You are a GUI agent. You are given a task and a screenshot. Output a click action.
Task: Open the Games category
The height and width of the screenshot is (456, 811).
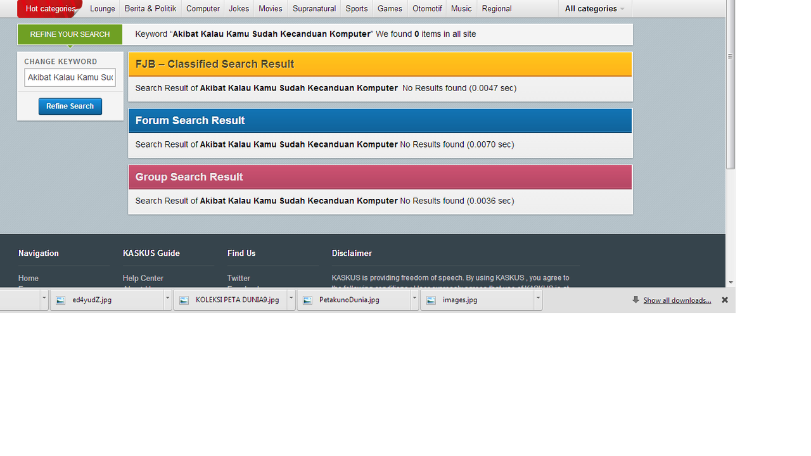390,8
